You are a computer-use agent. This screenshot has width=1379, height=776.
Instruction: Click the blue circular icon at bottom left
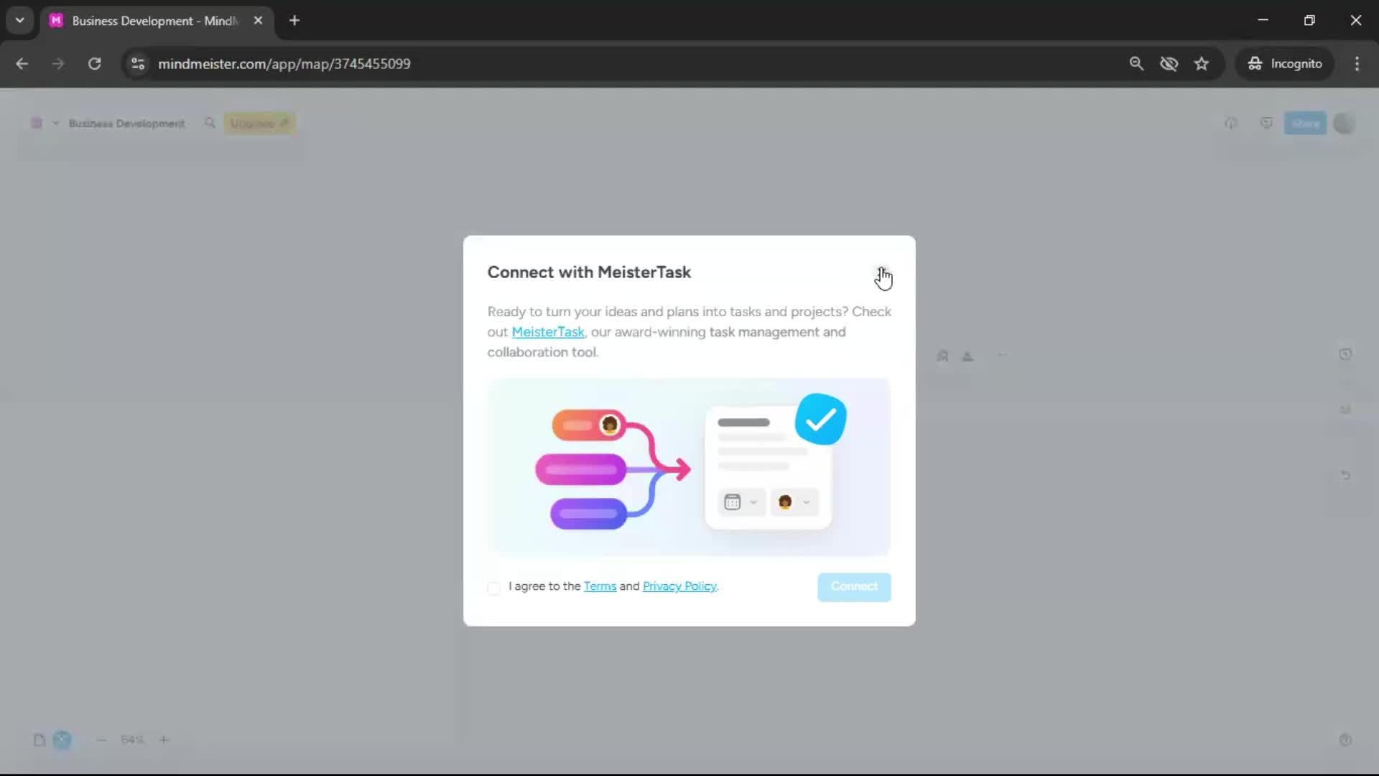coord(62,739)
